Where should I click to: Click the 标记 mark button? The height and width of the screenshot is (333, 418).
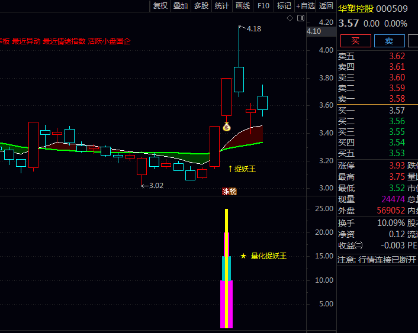pyautogui.click(x=284, y=6)
